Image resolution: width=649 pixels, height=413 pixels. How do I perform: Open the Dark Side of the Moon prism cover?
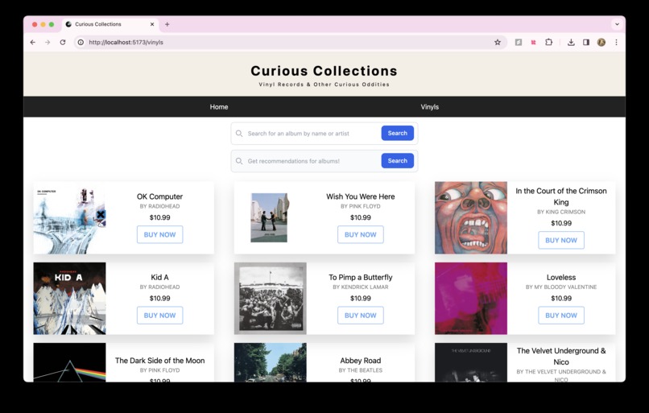click(69, 362)
